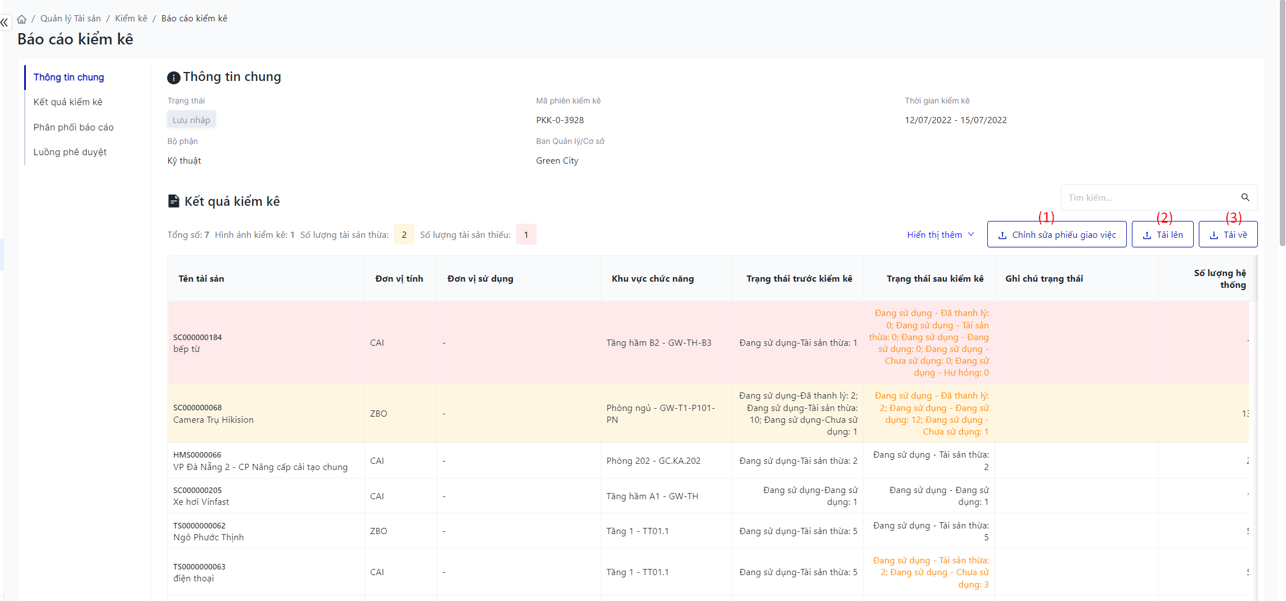Select Thông tin chung side tab
Screen dimensions: 1286x601
(69, 77)
